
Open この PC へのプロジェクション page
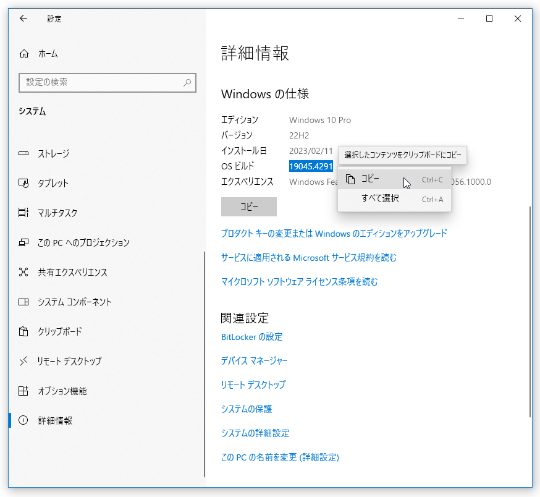coord(107,243)
